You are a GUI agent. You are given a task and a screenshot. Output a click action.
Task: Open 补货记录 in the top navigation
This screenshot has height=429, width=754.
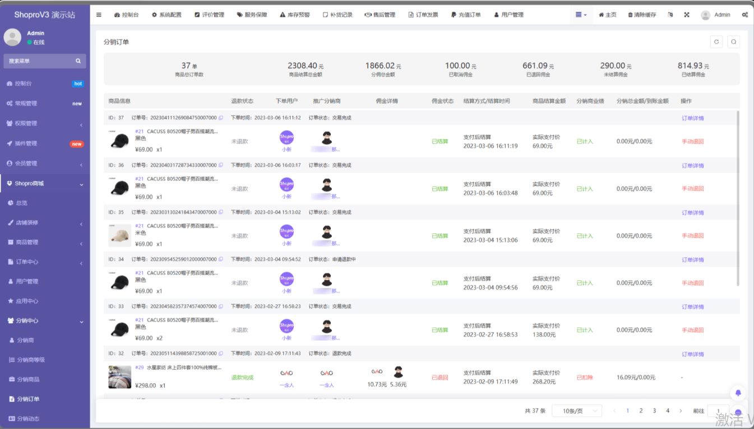337,15
